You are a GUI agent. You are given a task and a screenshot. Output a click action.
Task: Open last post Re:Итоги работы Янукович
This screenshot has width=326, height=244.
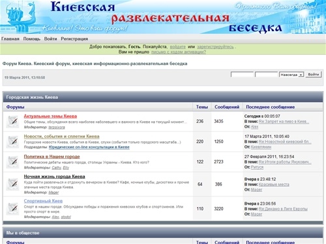[x=285, y=162]
